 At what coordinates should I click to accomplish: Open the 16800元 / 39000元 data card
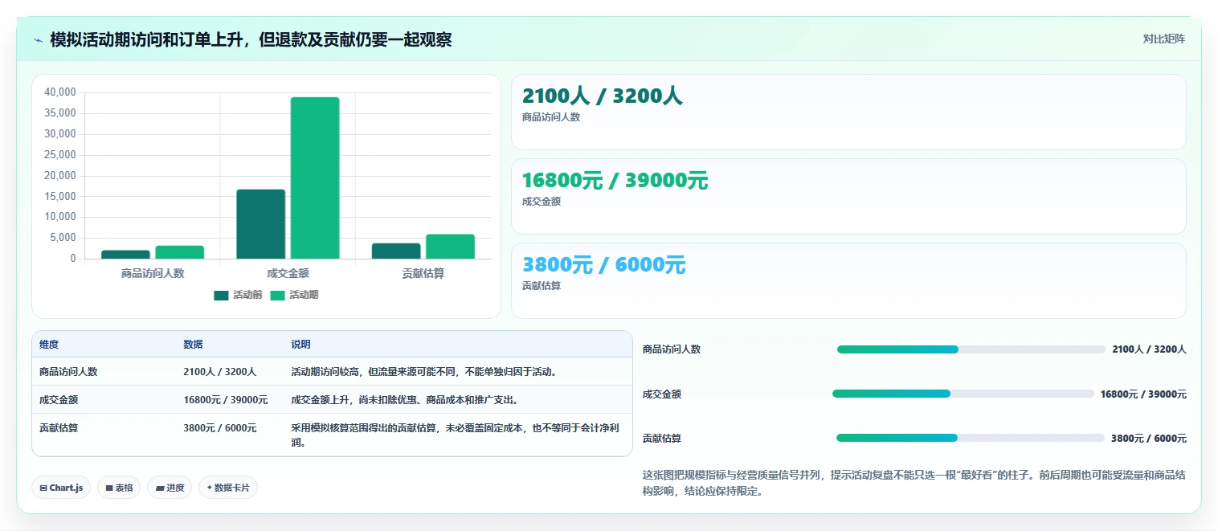click(848, 196)
